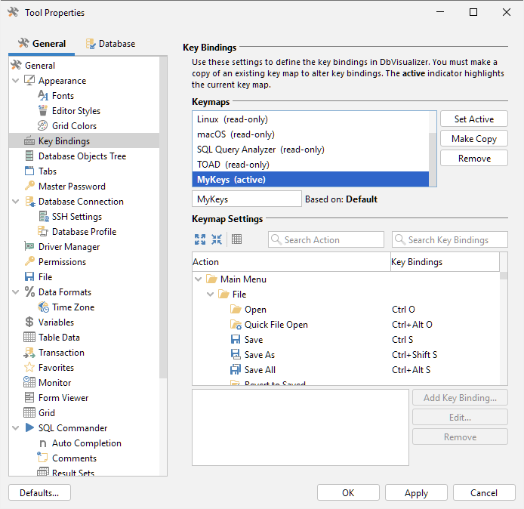524x509 pixels.
Task: Click the Grid Colors icon in settings tree
Action: [44, 126]
